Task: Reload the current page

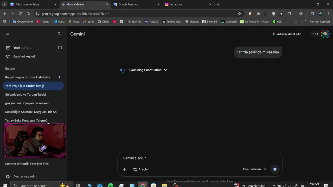Action: (20, 14)
